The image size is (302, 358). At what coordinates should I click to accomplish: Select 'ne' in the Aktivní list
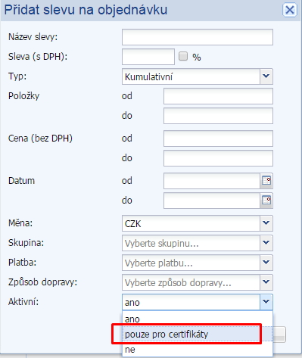(198, 349)
